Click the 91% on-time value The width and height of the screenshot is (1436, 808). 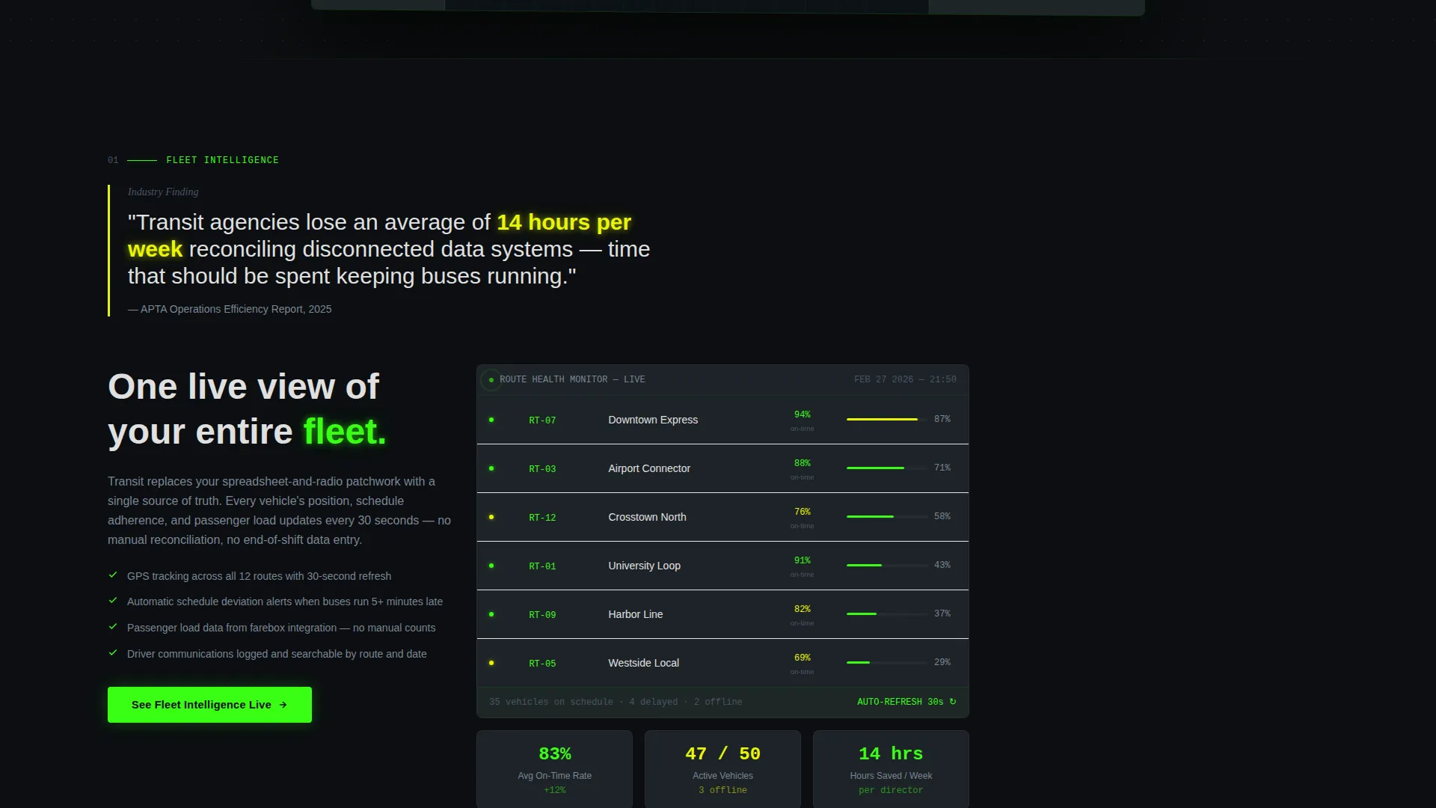(803, 560)
